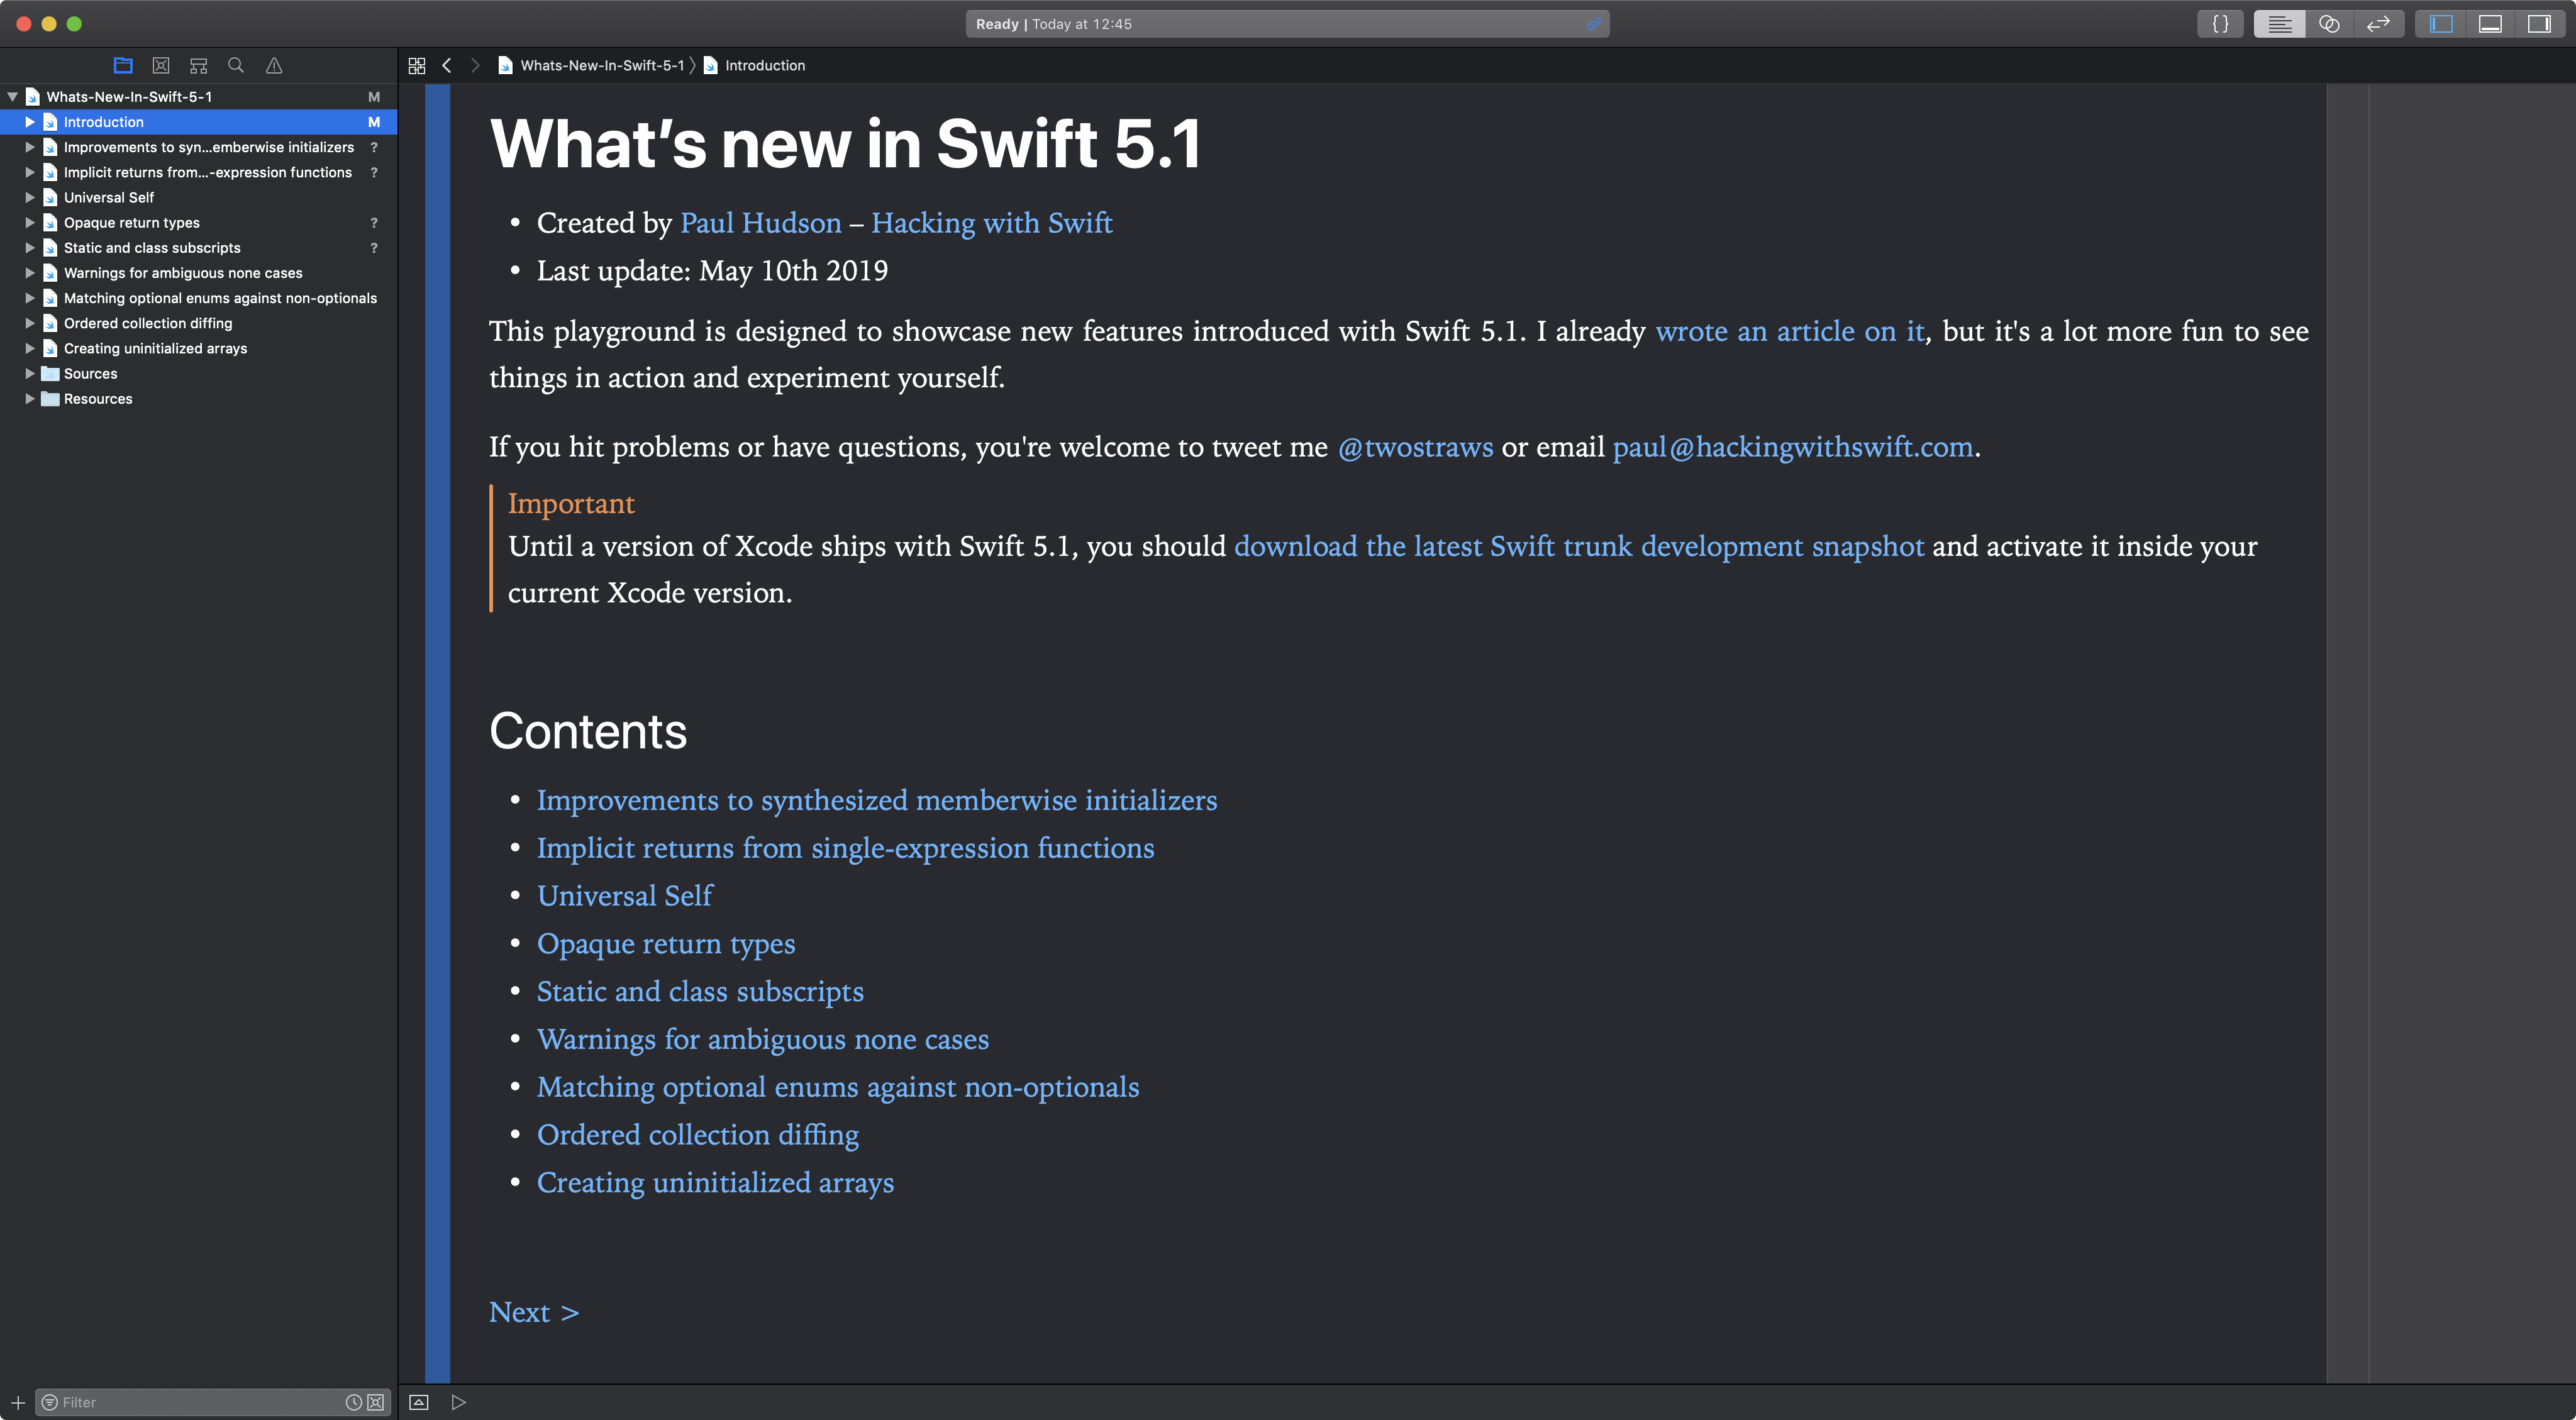
Task: Open the source control navigator icon
Action: pos(160,65)
